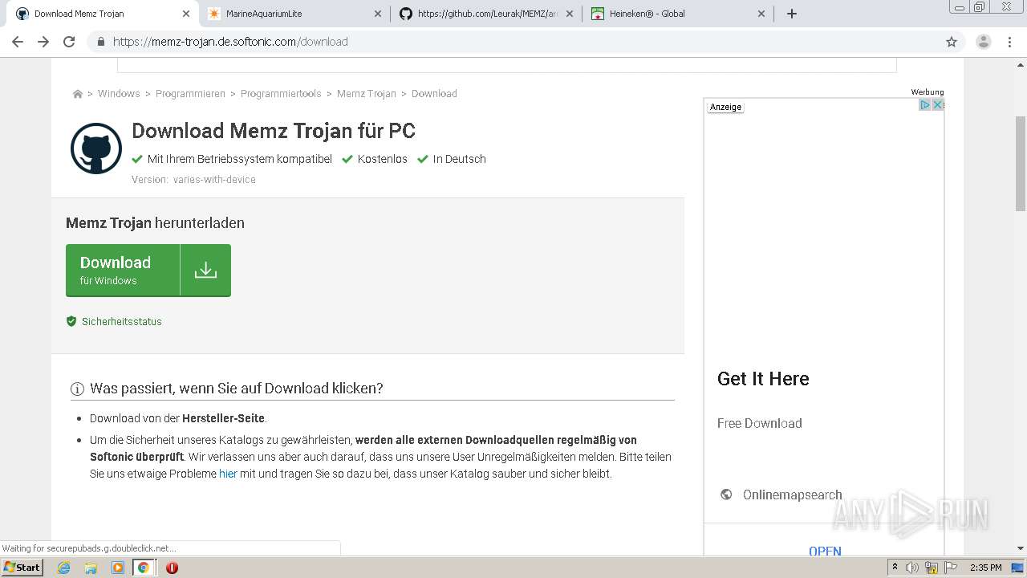Image resolution: width=1027 pixels, height=578 pixels.
Task: Click the Free Download ad text
Action: pyautogui.click(x=760, y=423)
